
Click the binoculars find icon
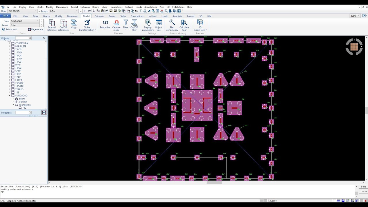tap(107, 11)
